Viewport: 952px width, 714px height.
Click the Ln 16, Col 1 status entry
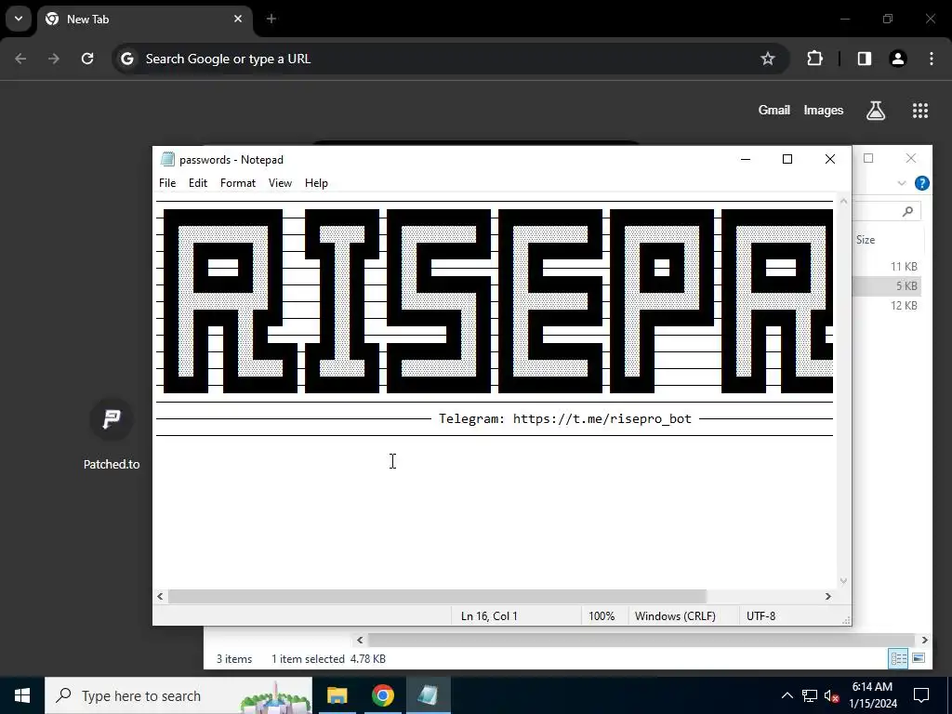pyautogui.click(x=489, y=615)
